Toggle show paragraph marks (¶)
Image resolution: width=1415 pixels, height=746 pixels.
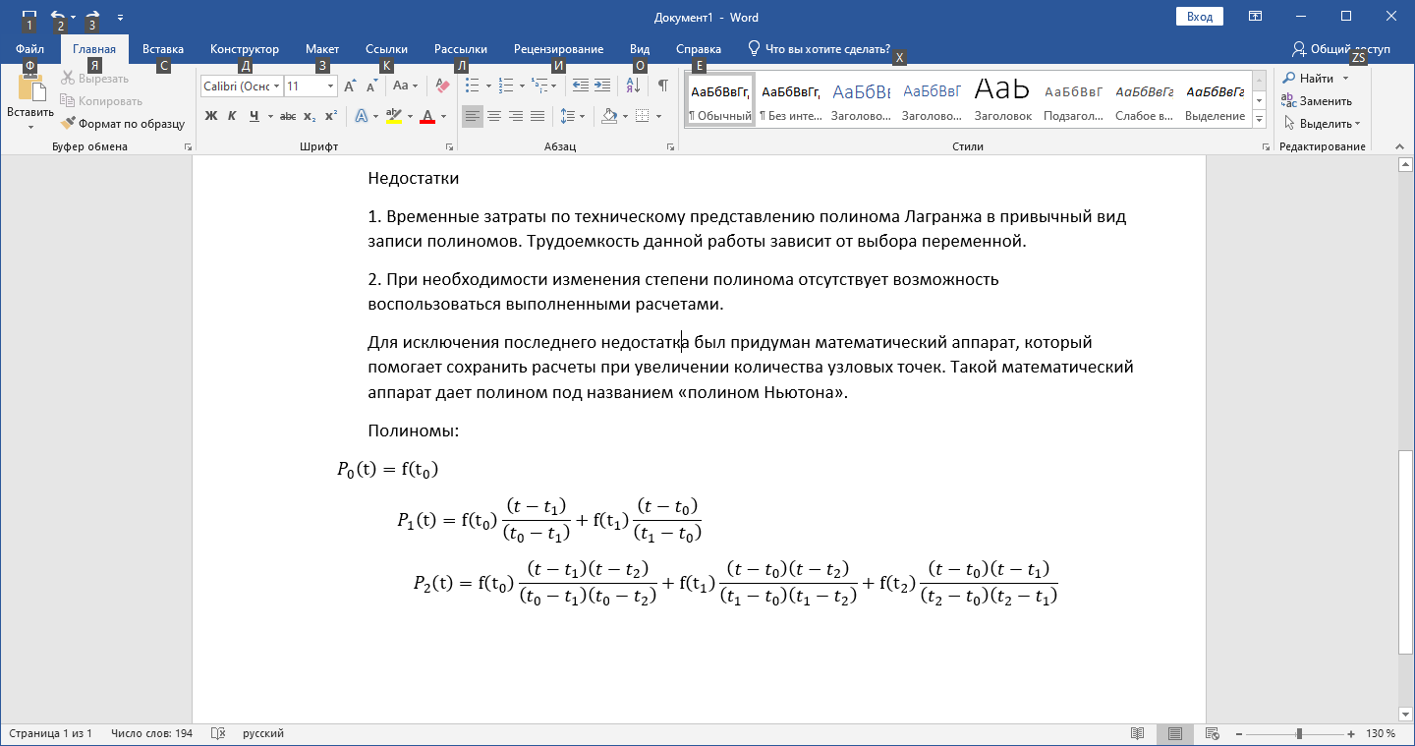coord(663,86)
